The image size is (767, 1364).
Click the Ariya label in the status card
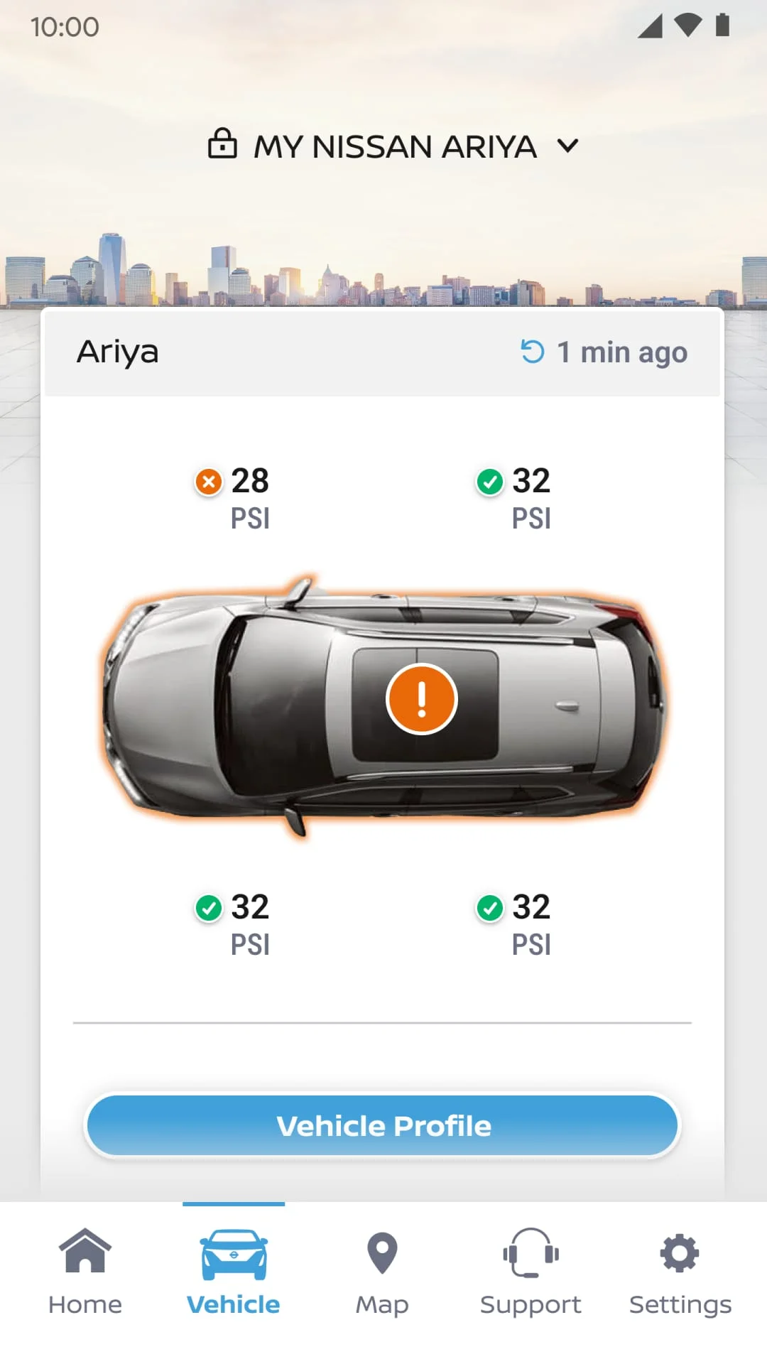(x=118, y=351)
